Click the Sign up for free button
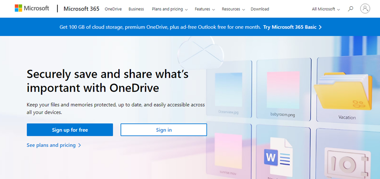The image size is (380, 179). (x=70, y=130)
